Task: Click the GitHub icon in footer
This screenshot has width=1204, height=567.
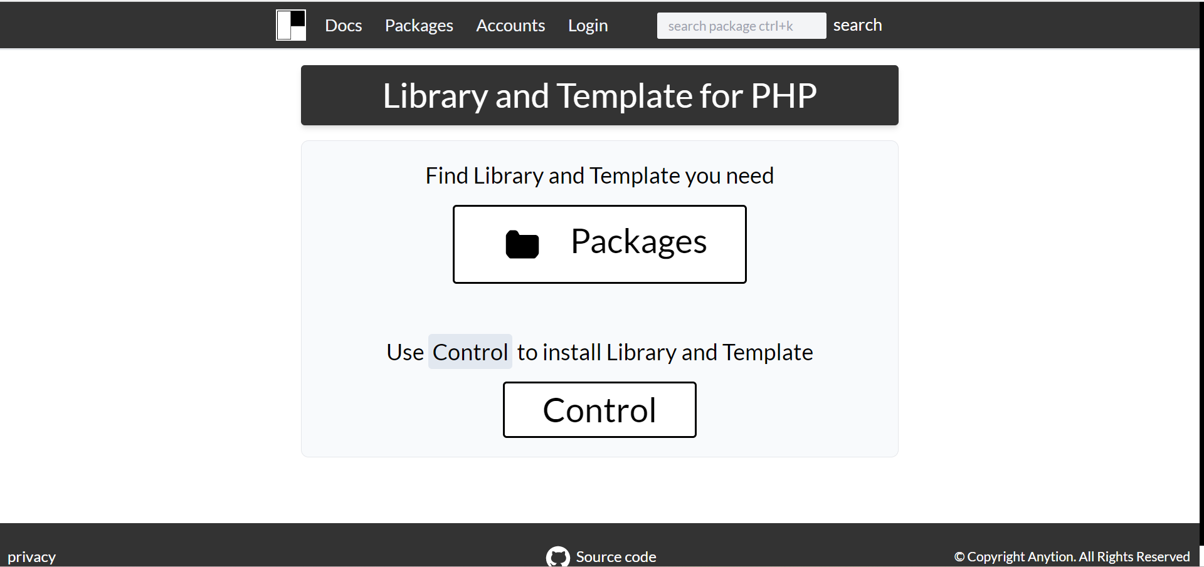Action: (558, 557)
